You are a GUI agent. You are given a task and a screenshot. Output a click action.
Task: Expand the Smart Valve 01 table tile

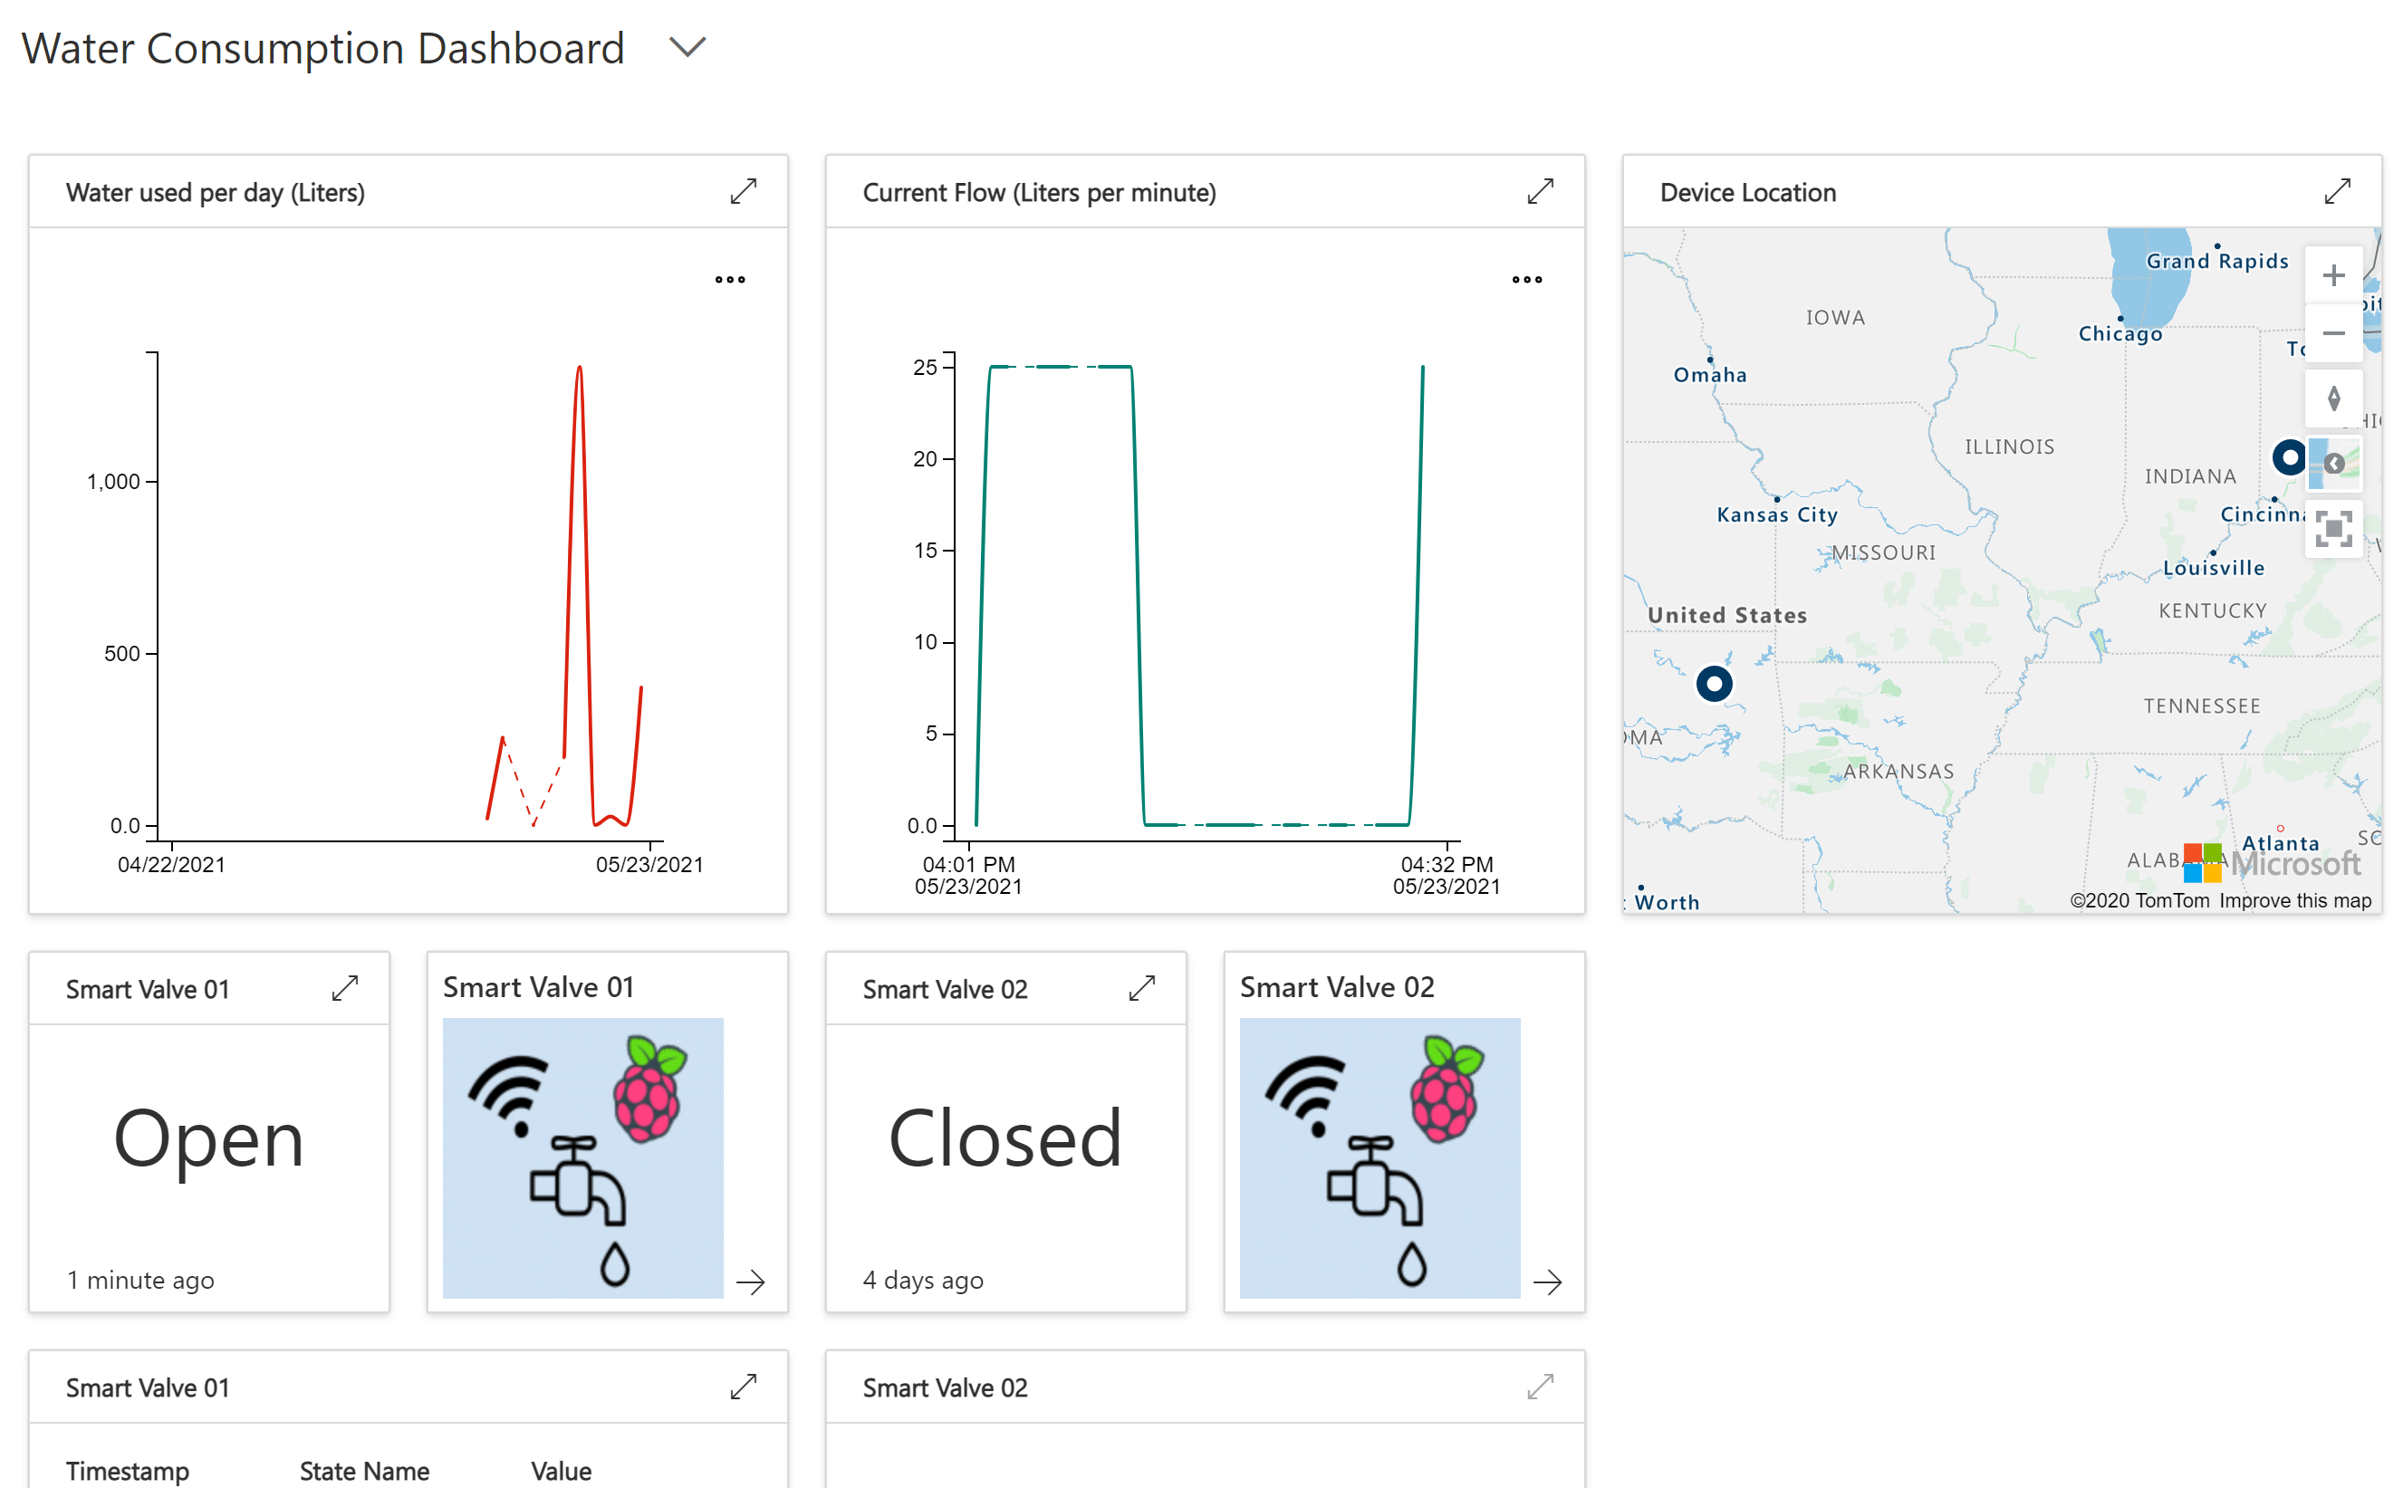pyautogui.click(x=743, y=1386)
